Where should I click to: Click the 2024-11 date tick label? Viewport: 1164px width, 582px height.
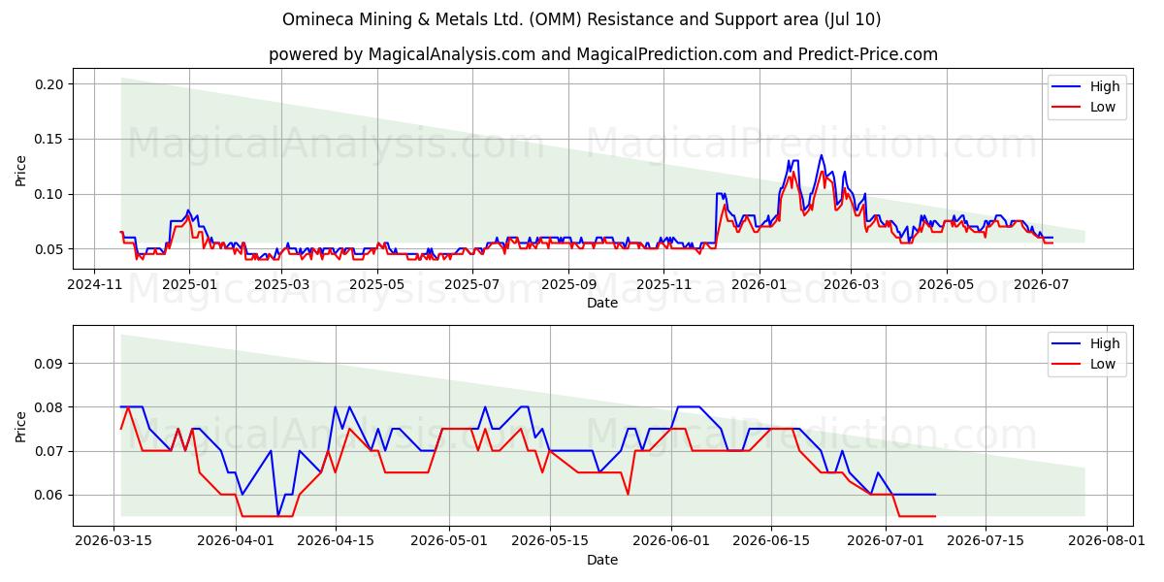pos(93,284)
